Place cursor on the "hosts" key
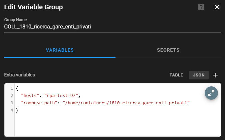Image resolution: width=225 pixels, height=140 pixels. coord(30,96)
